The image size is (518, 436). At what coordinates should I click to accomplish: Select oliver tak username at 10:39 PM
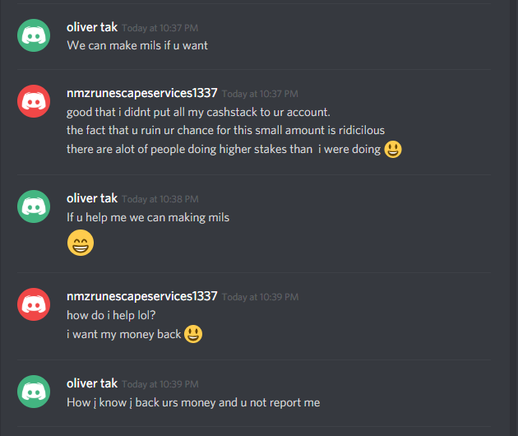coord(92,383)
